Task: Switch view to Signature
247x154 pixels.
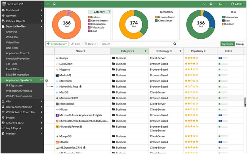Action: pyautogui.click(x=227, y=44)
